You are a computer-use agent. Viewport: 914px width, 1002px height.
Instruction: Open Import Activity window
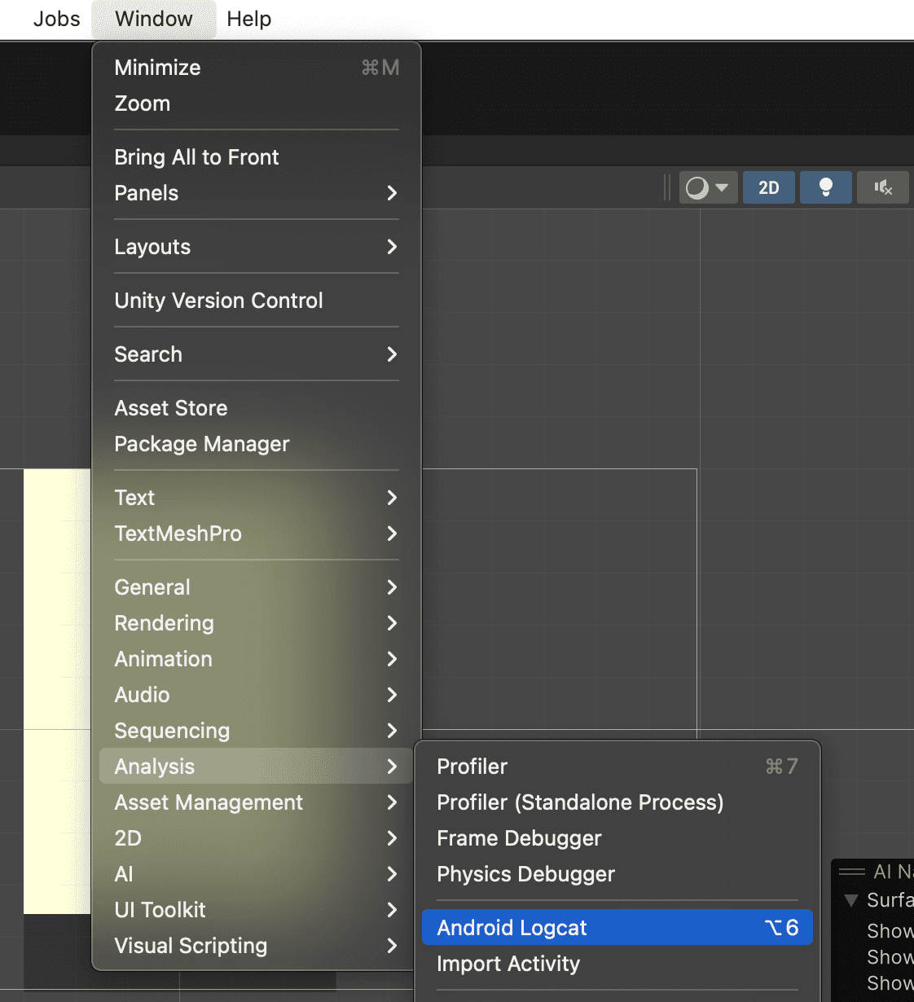(617, 964)
